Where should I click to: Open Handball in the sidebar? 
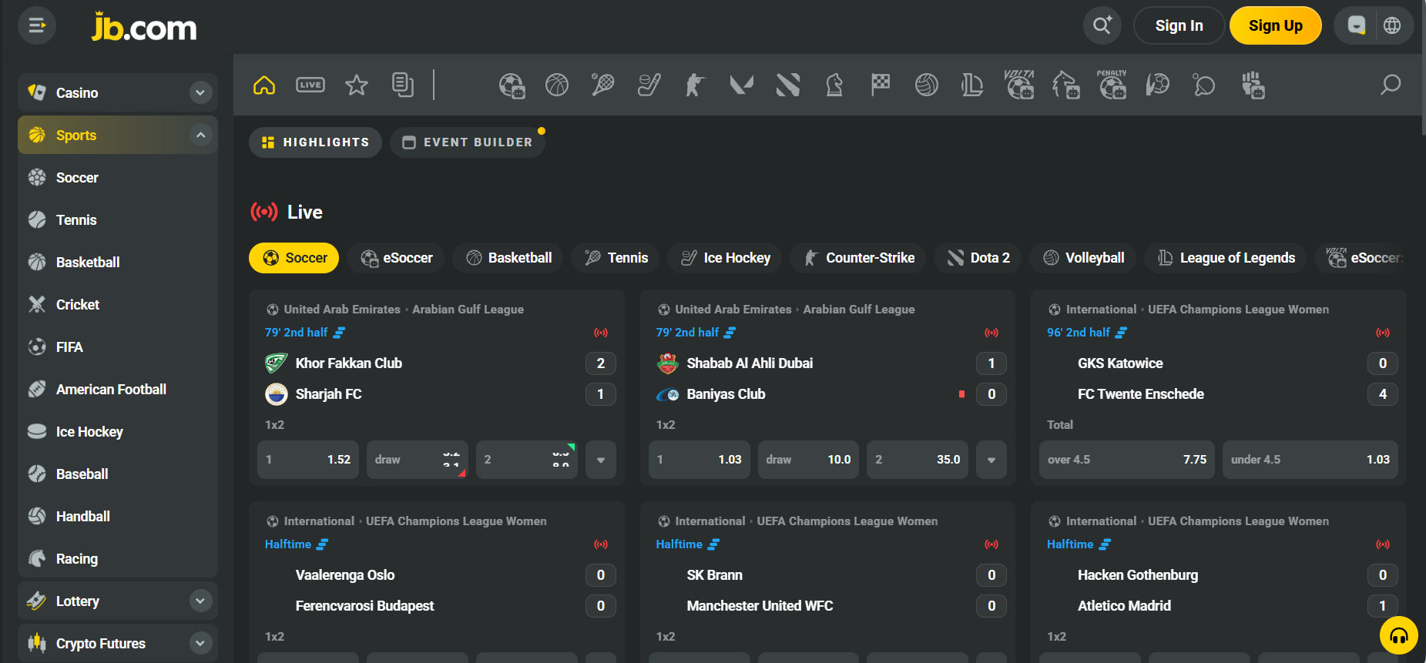(x=118, y=516)
